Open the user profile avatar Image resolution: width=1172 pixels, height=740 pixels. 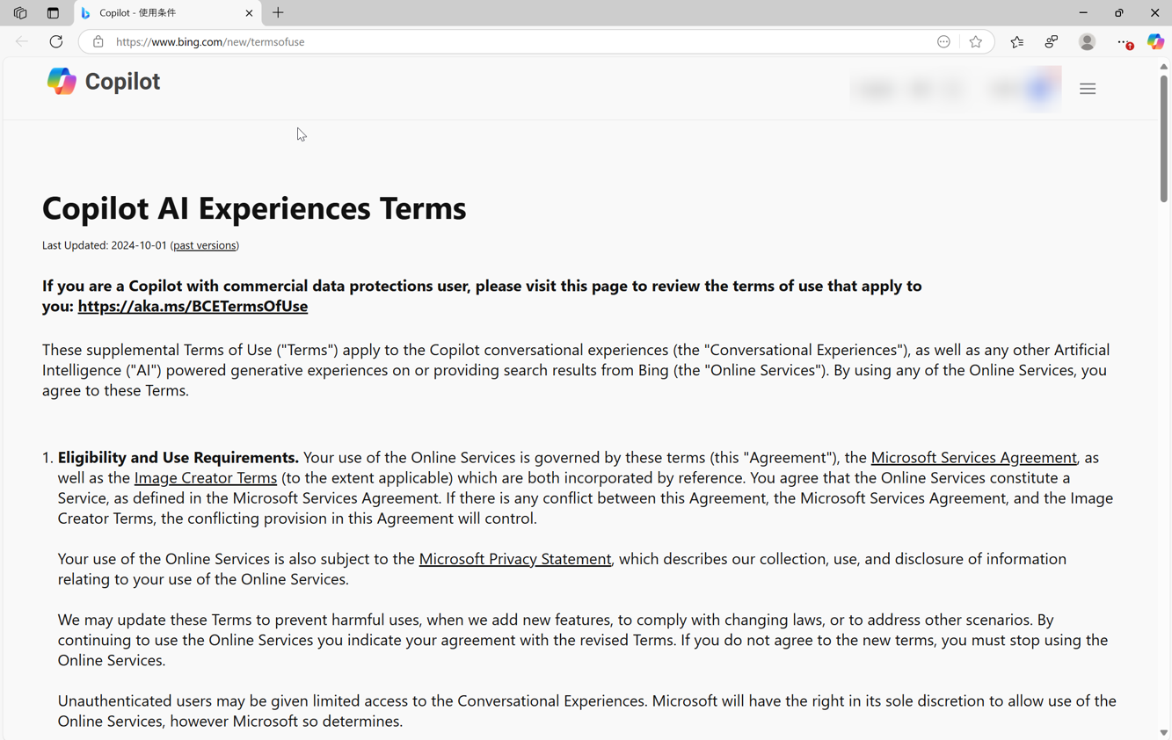pos(1087,41)
